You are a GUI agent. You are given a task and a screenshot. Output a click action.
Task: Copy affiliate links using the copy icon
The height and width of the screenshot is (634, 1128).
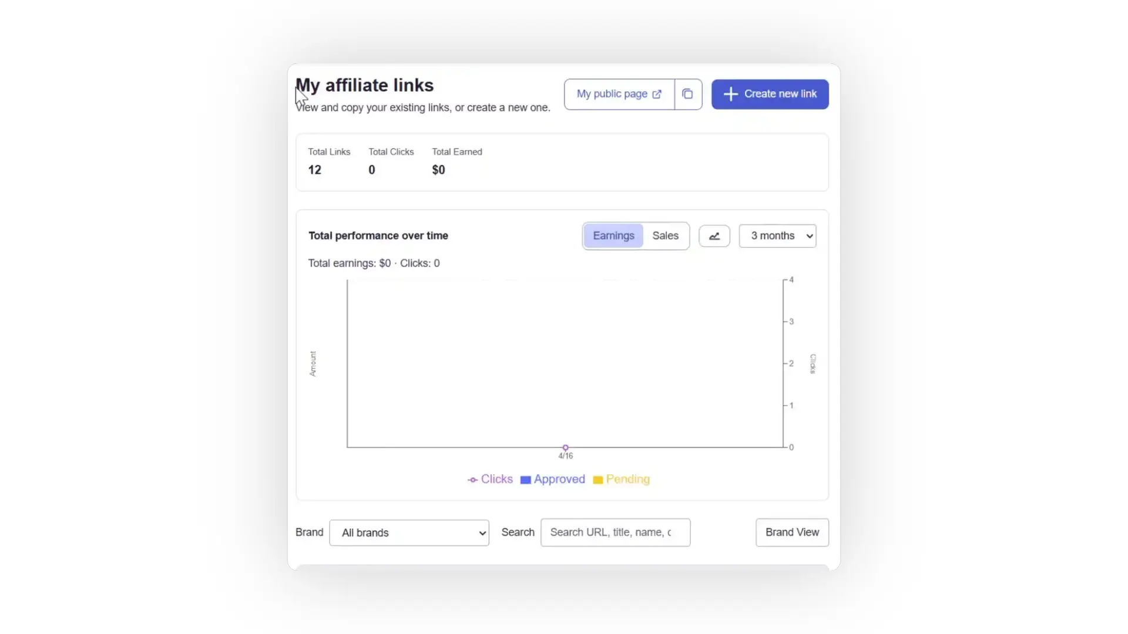coord(688,94)
